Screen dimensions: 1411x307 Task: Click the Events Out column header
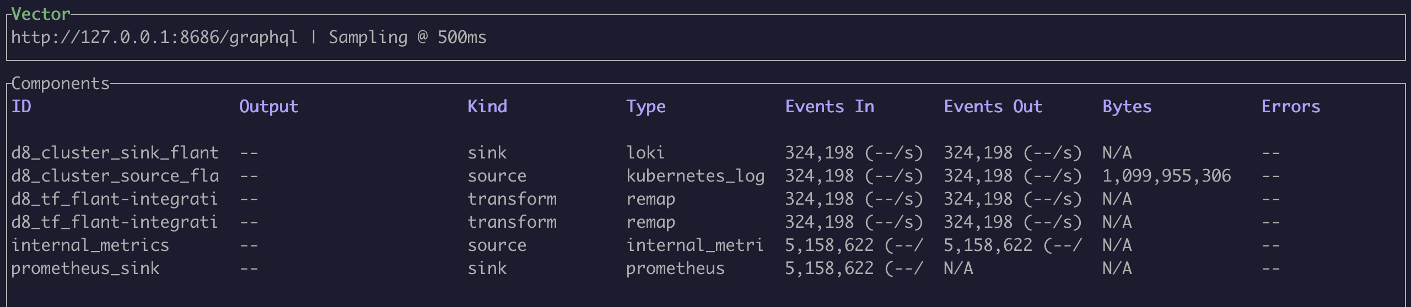[x=993, y=106]
